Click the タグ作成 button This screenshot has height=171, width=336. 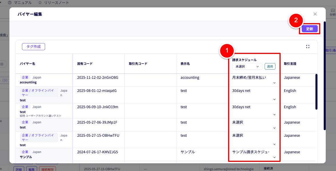pyautogui.click(x=33, y=47)
